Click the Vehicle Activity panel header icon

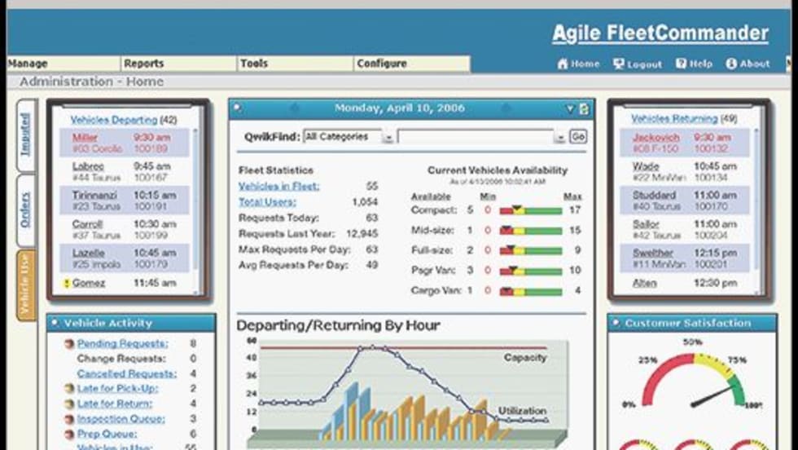(x=55, y=324)
